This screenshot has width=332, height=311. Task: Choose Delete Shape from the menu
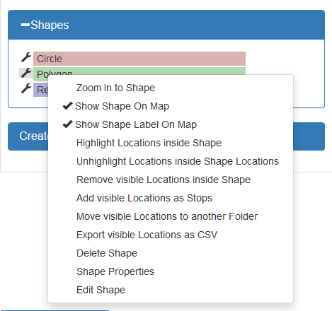point(107,253)
